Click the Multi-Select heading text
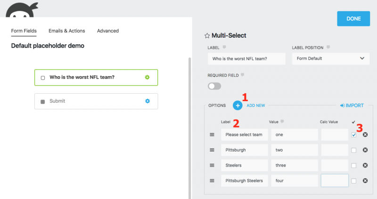The width and height of the screenshot is (377, 199). coord(229,36)
